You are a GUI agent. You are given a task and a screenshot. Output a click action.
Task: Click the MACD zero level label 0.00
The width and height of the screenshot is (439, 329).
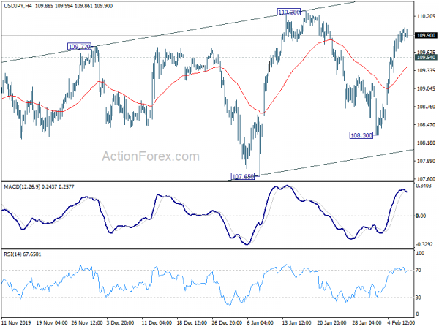421,216
